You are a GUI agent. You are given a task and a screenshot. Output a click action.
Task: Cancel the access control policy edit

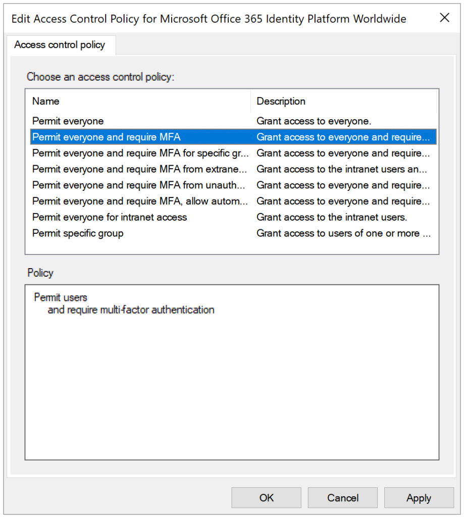click(x=342, y=498)
